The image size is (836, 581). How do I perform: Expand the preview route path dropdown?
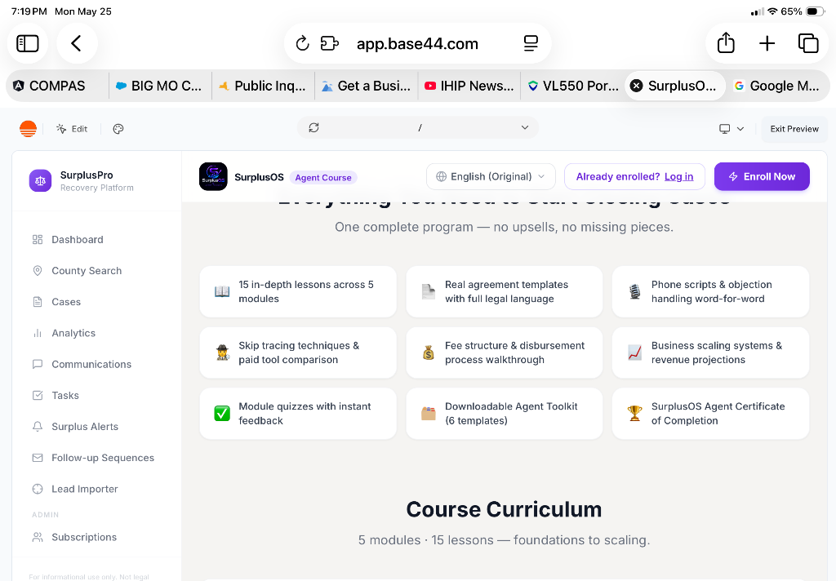coord(525,127)
